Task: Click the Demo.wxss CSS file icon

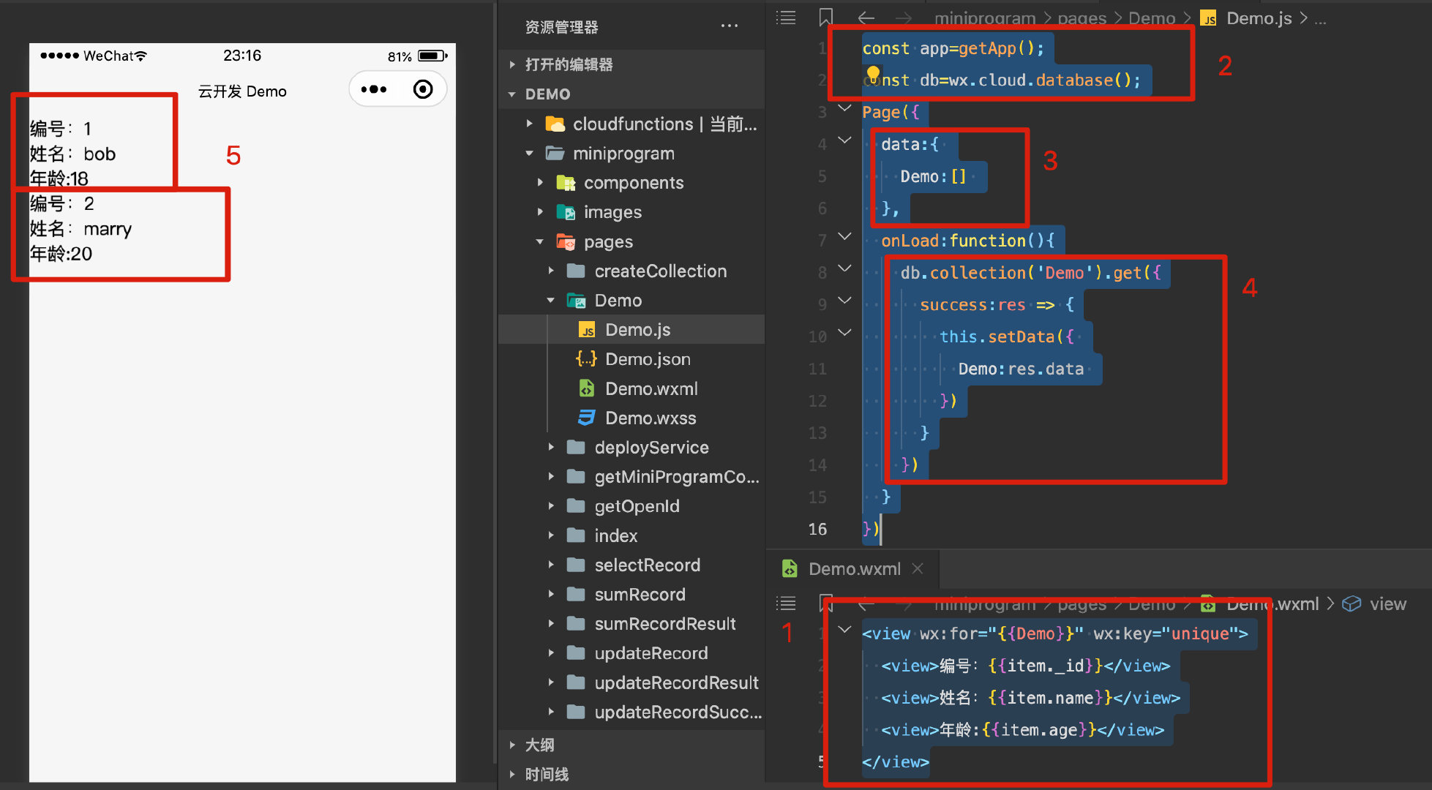Action: [x=587, y=418]
